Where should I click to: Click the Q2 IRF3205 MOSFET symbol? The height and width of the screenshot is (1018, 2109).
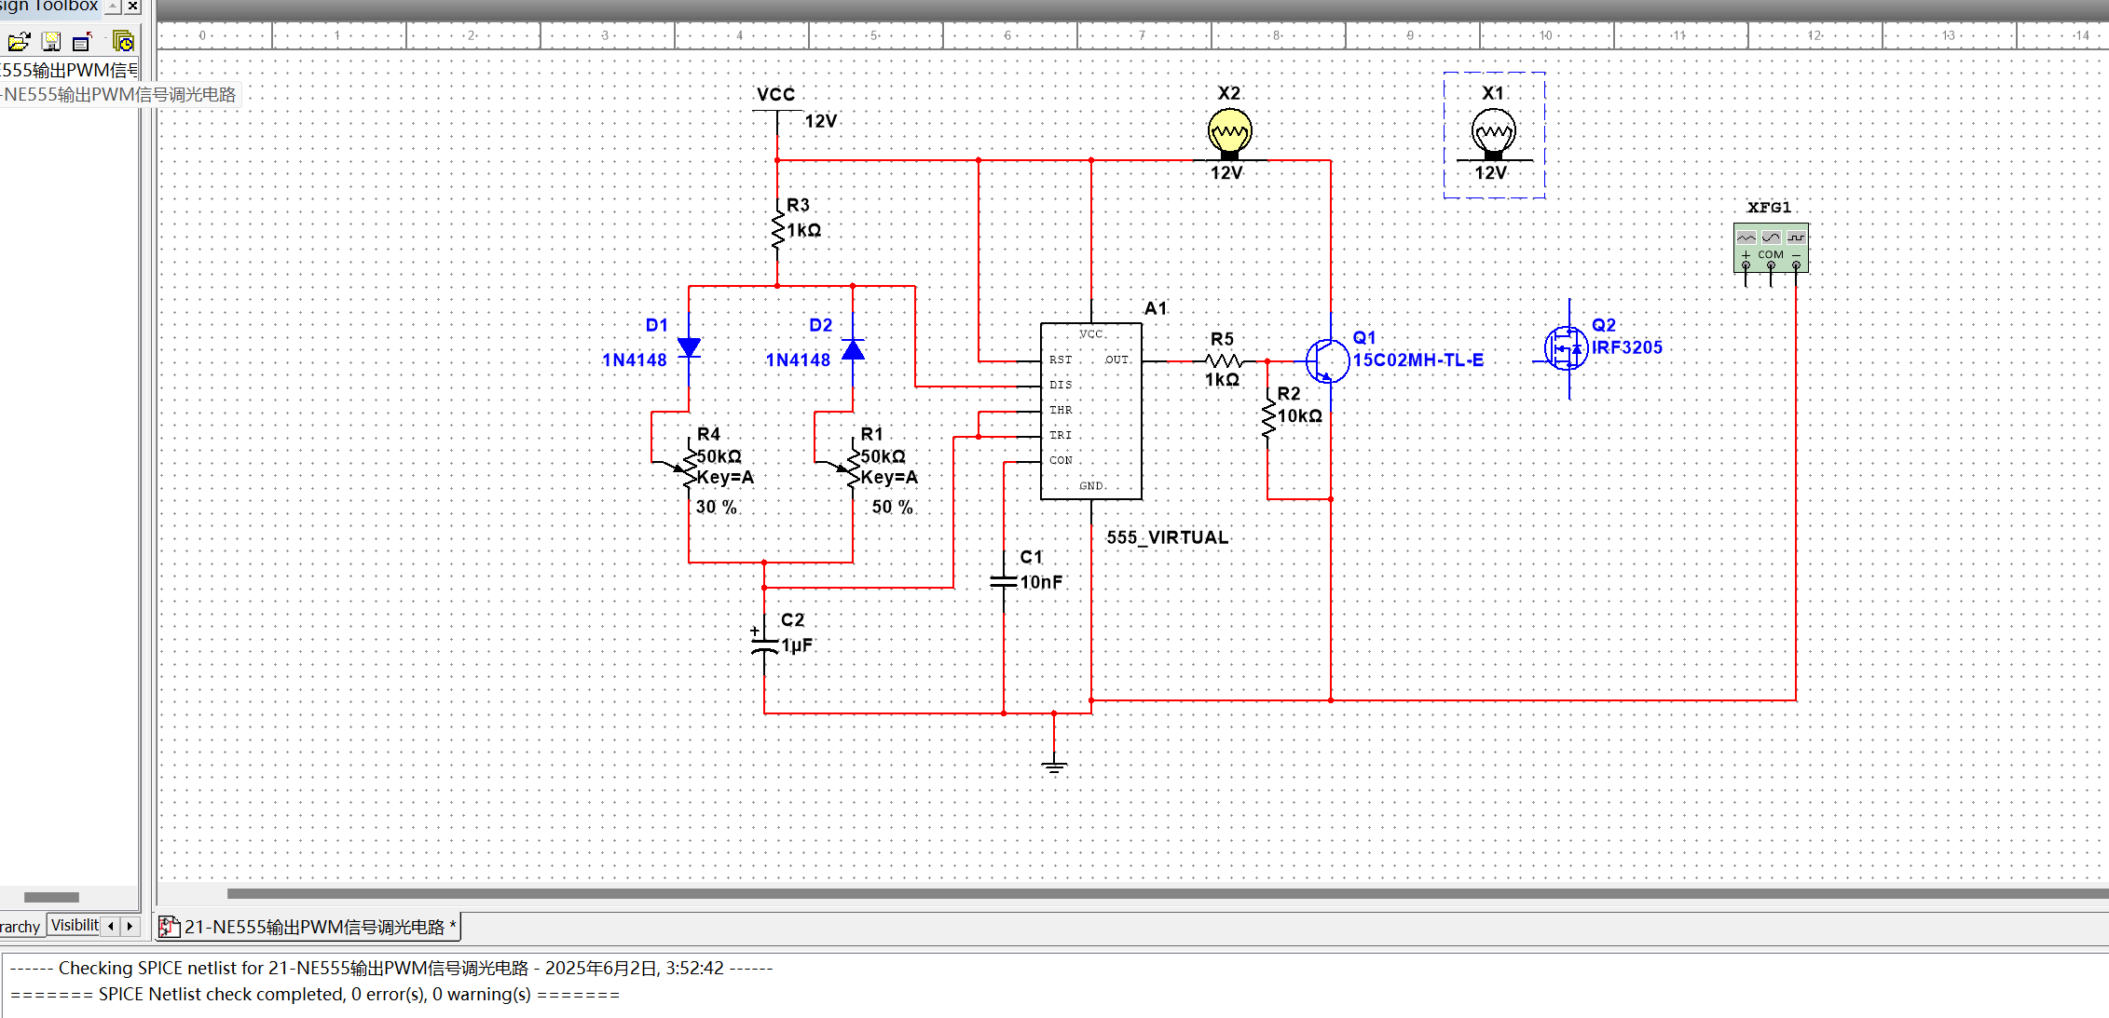tap(1566, 348)
